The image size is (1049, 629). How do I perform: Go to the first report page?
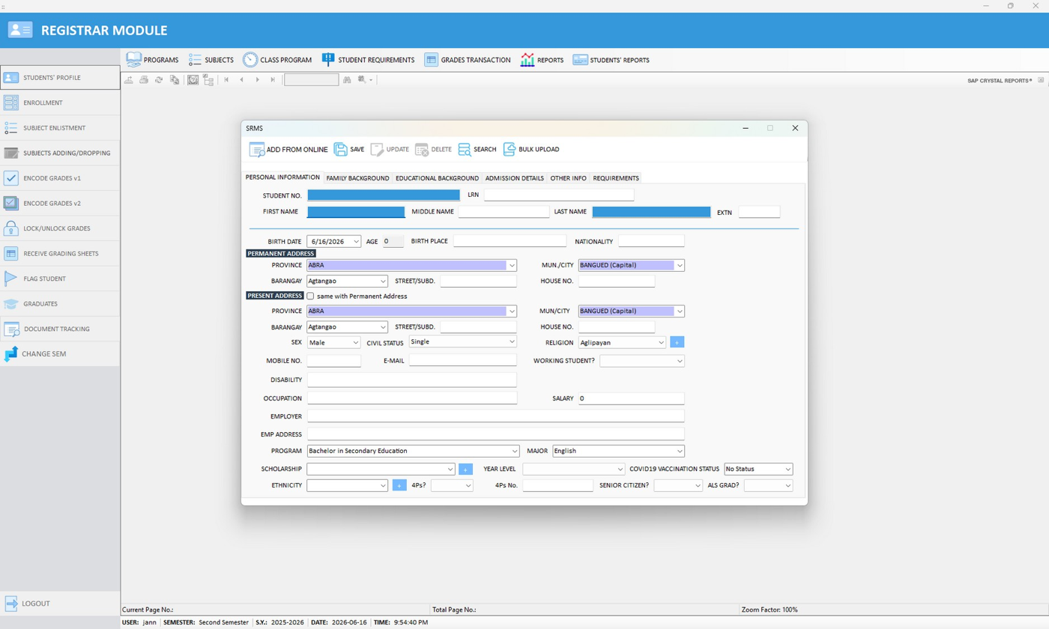click(226, 79)
